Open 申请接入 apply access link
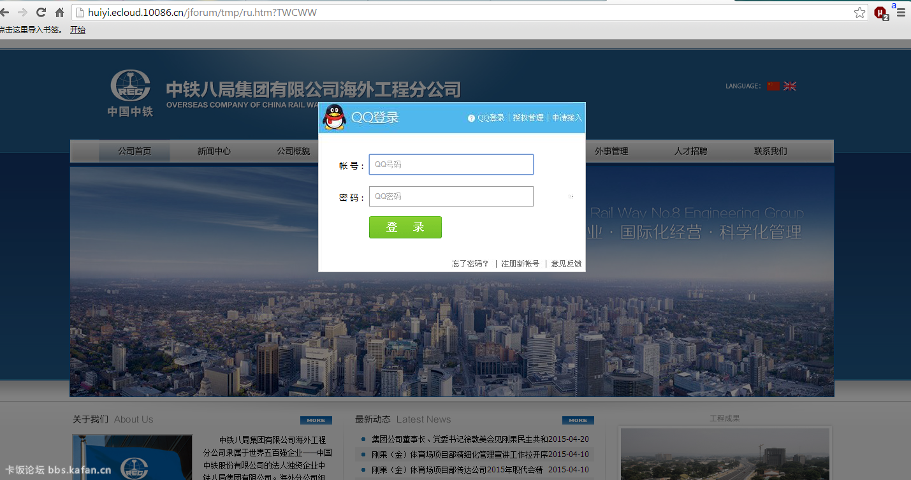 point(567,118)
